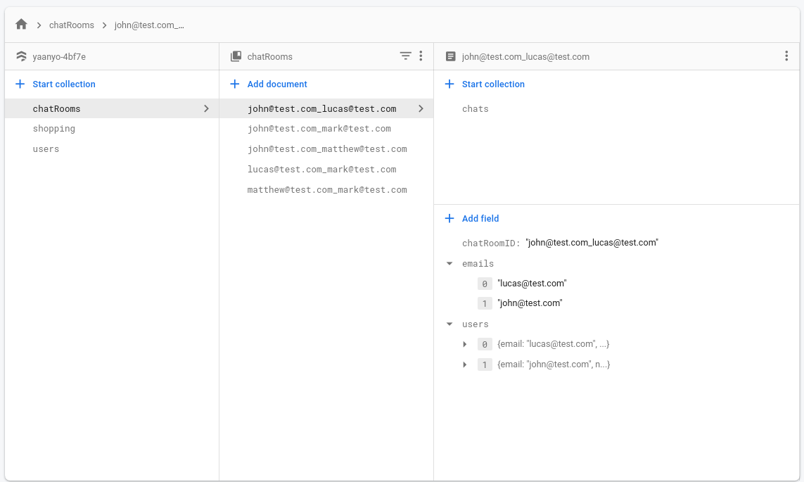Start a subcollection in the selected document
The width and height of the screenshot is (804, 482).
pos(493,84)
